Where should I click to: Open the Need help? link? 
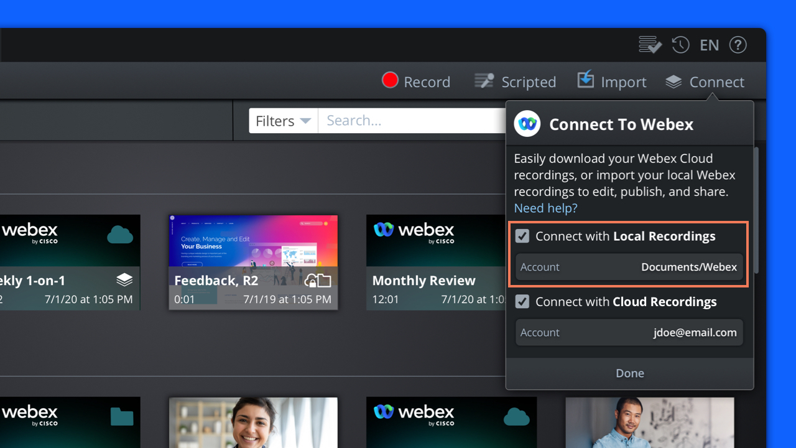[x=545, y=208]
